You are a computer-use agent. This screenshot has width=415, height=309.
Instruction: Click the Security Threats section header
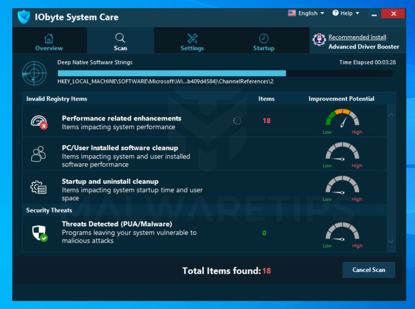tap(49, 210)
